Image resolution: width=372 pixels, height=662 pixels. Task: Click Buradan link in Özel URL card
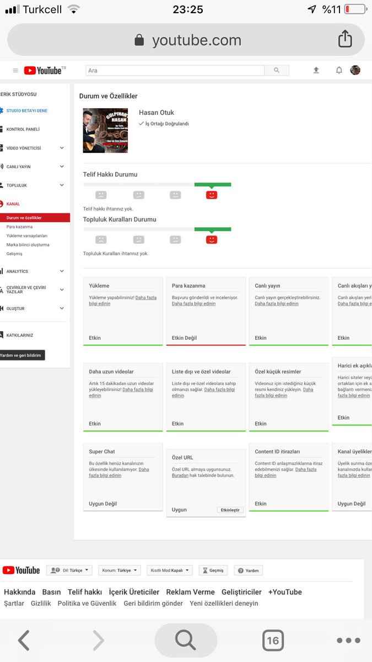pyautogui.click(x=180, y=476)
